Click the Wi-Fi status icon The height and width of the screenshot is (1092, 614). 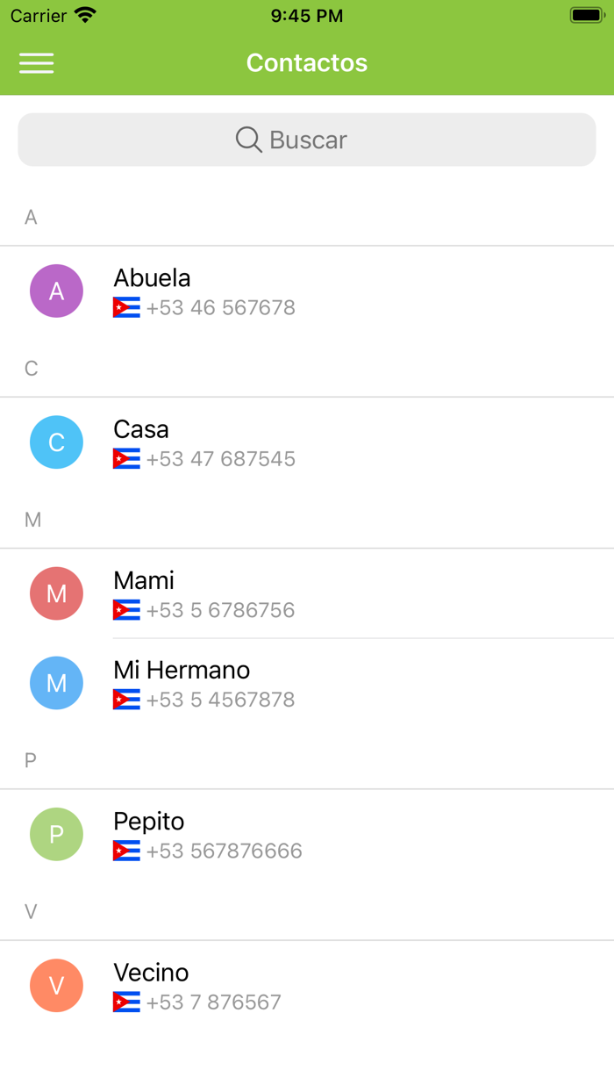coord(82,15)
